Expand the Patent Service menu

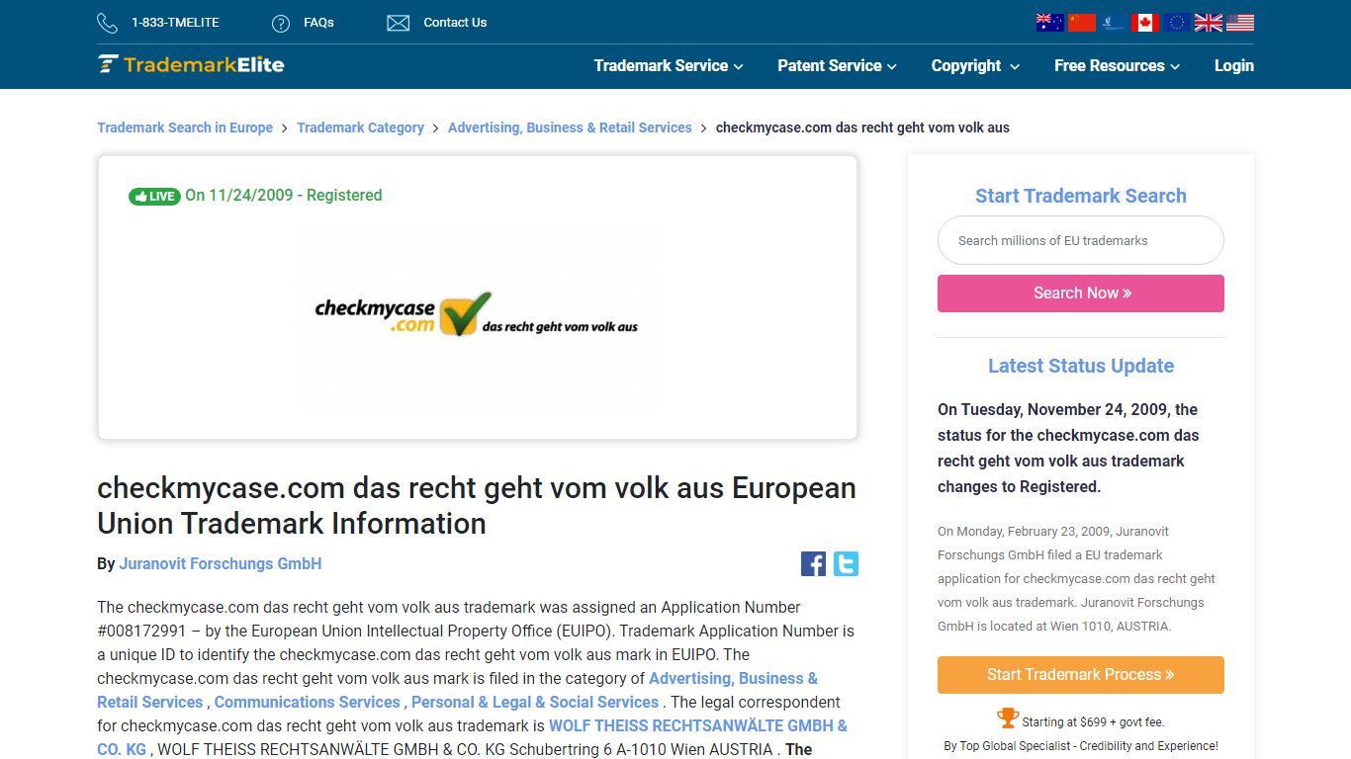(837, 65)
